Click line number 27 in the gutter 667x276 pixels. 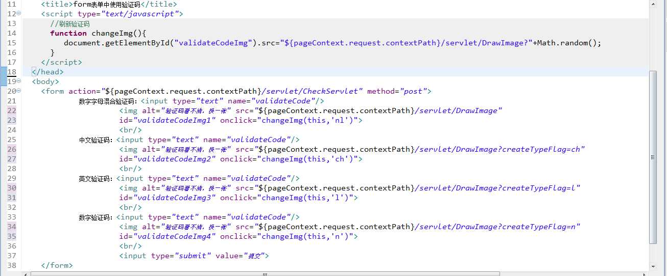click(12, 159)
